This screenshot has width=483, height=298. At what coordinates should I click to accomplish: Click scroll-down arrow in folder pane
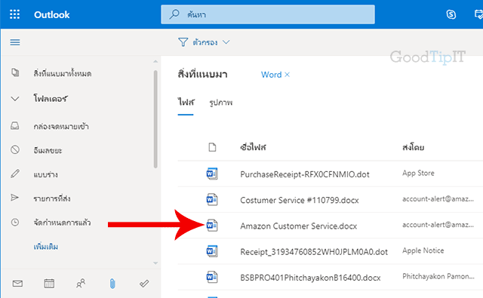(155, 263)
